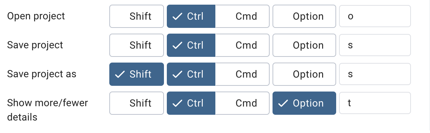
Task: Enable Cmd modifier for Open project
Action: coord(242,16)
